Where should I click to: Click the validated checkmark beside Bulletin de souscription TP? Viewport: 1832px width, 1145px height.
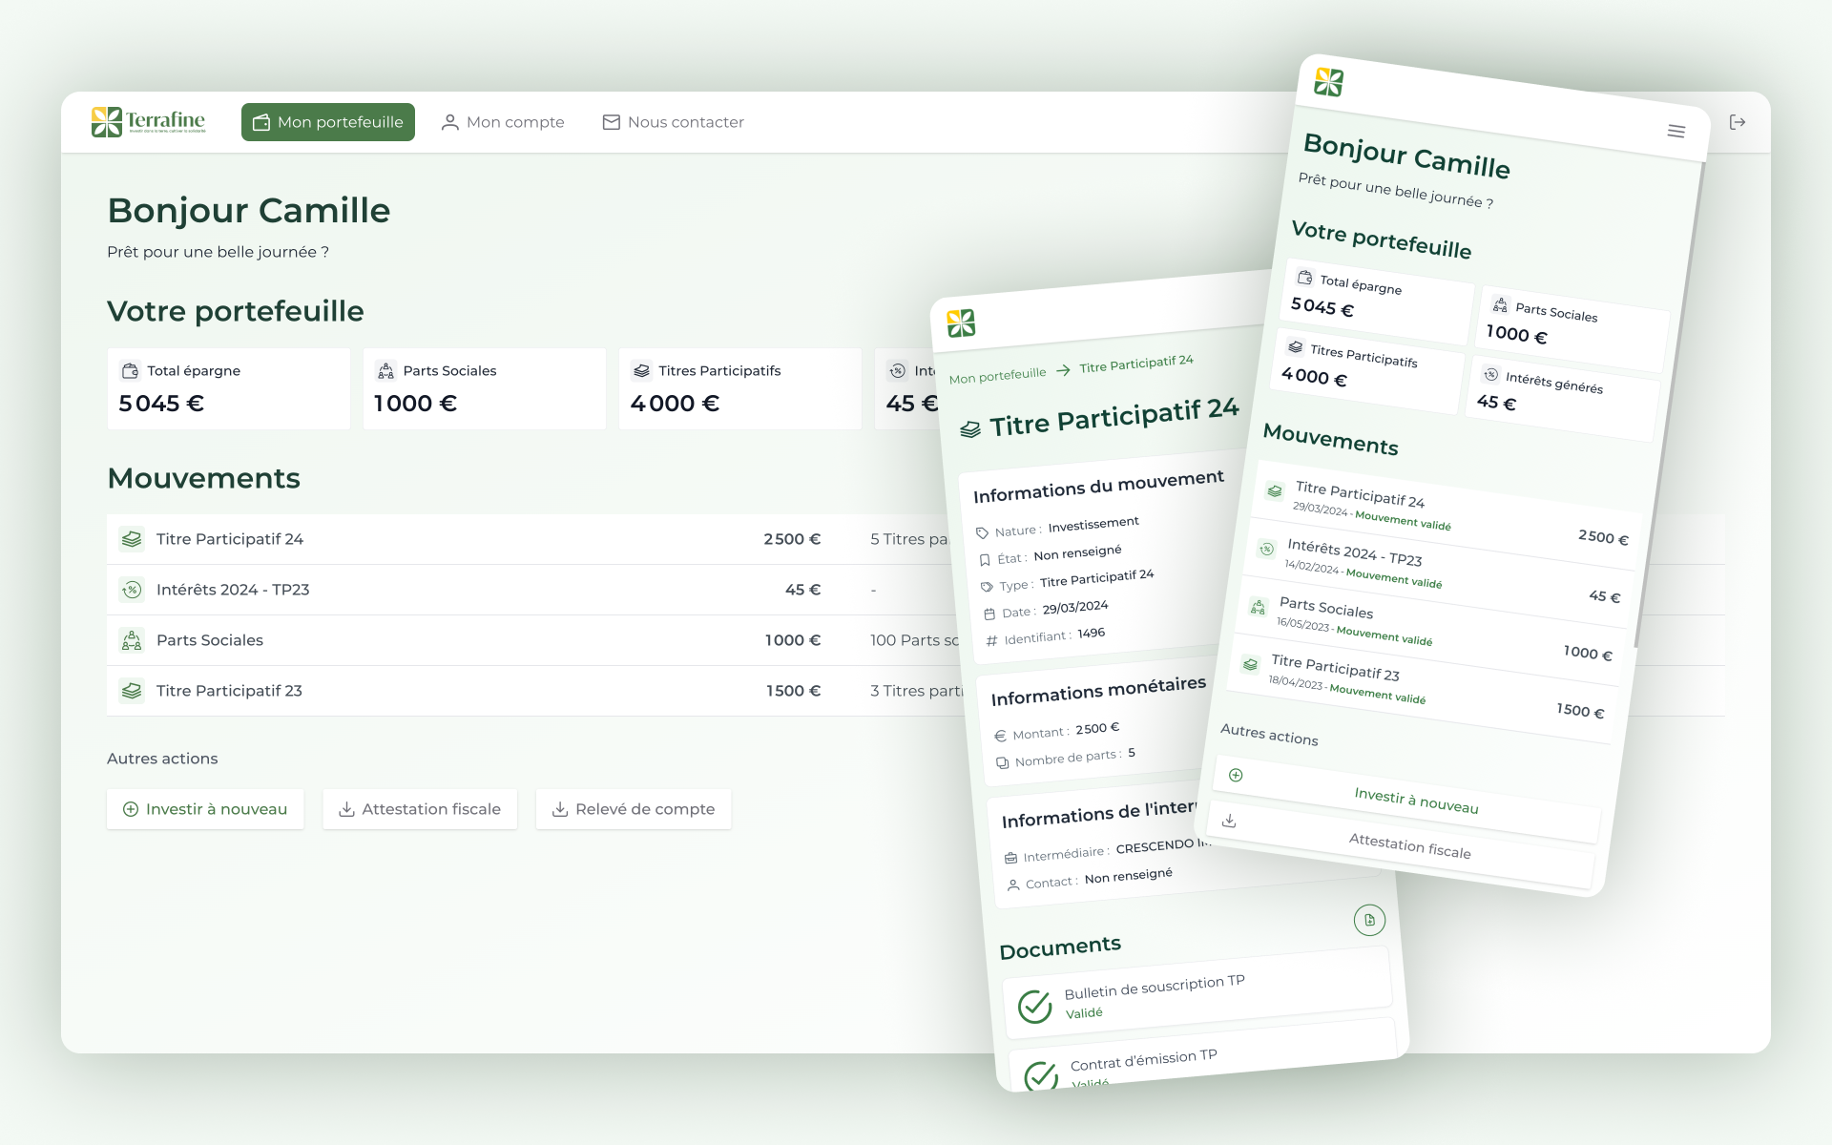tap(1034, 1006)
